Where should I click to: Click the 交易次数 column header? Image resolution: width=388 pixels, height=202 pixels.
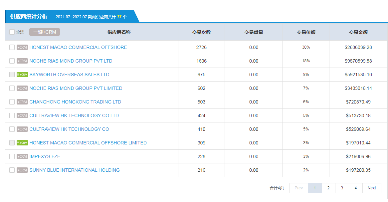click(x=201, y=32)
